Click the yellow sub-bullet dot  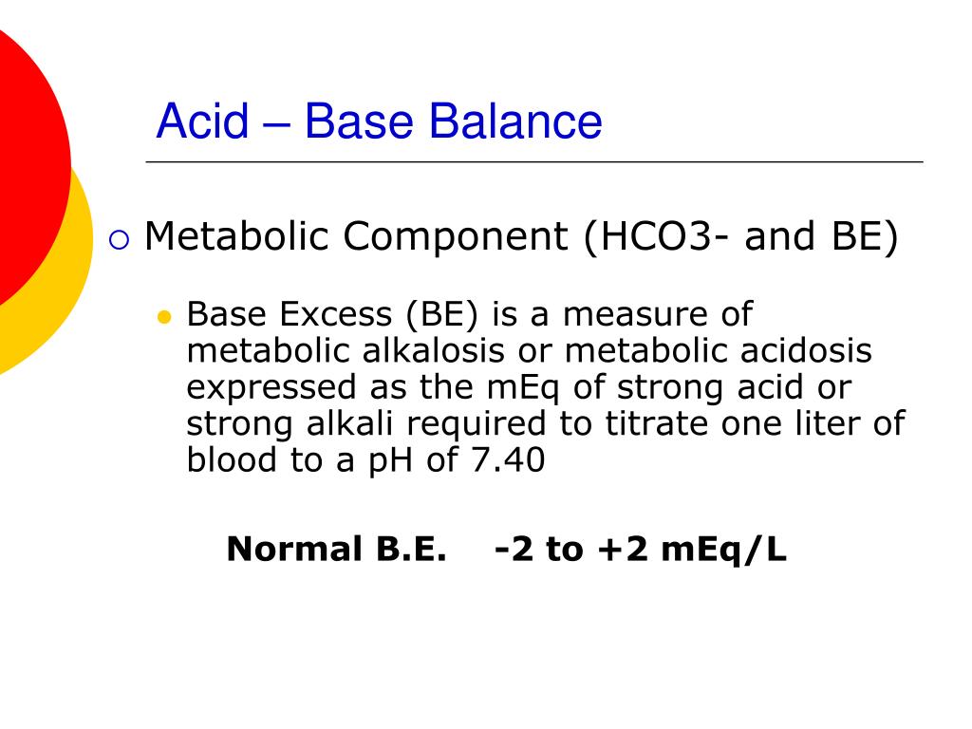click(x=164, y=317)
